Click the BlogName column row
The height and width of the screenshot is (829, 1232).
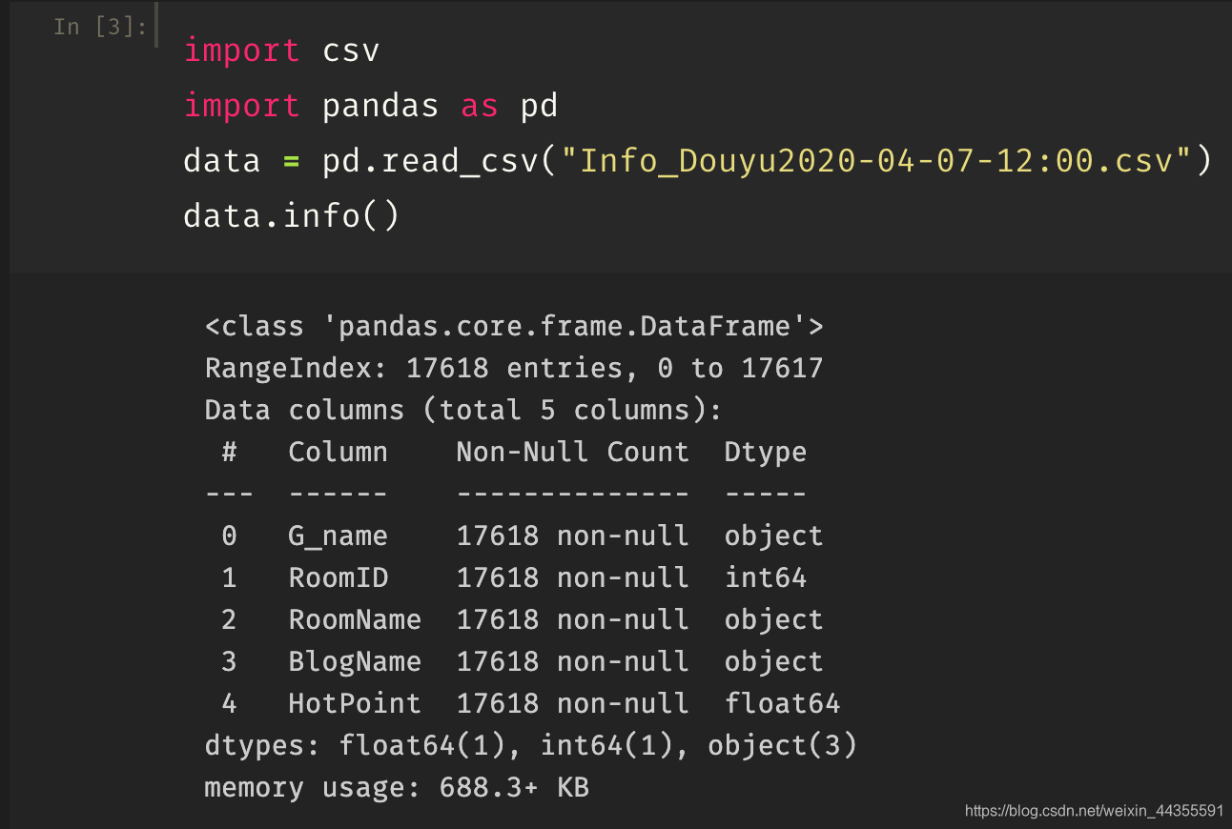[x=522, y=661]
